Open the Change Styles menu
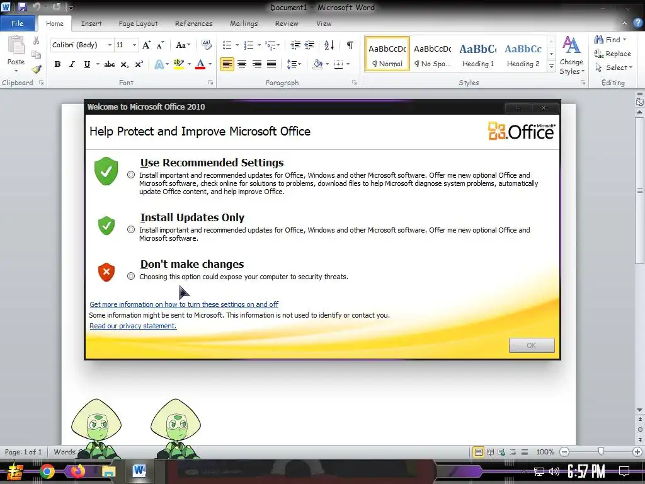 571,55
